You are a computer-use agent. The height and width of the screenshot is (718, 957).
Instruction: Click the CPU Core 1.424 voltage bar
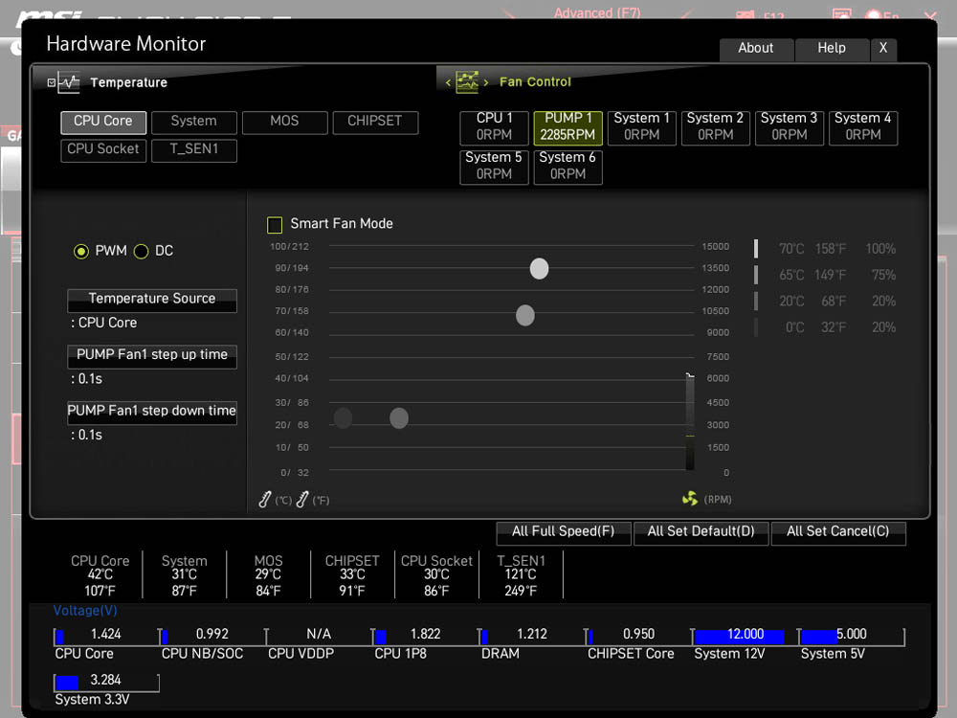(x=106, y=637)
